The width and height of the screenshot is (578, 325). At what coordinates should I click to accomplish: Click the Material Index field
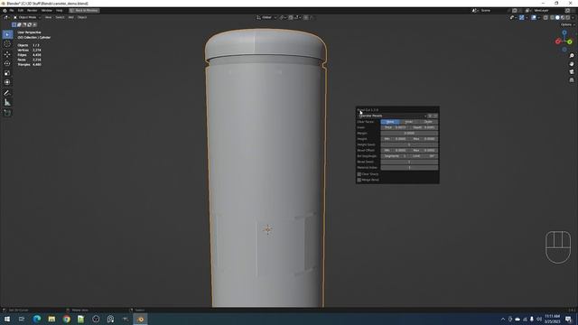pos(409,168)
